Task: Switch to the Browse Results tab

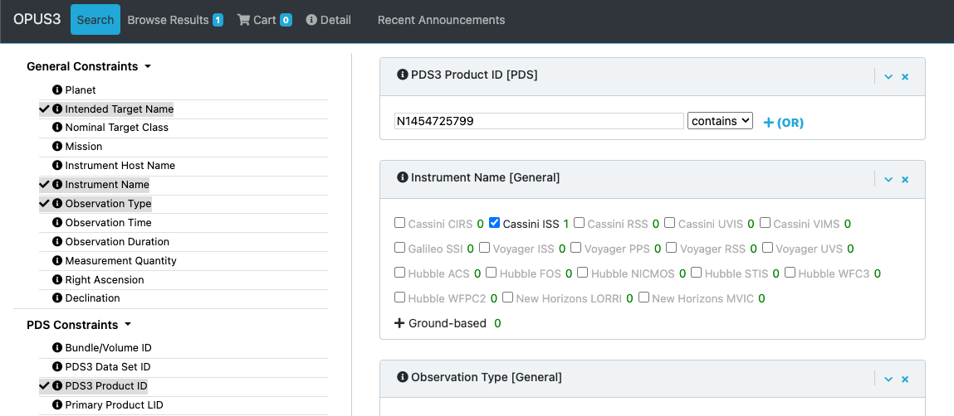Action: pyautogui.click(x=174, y=20)
